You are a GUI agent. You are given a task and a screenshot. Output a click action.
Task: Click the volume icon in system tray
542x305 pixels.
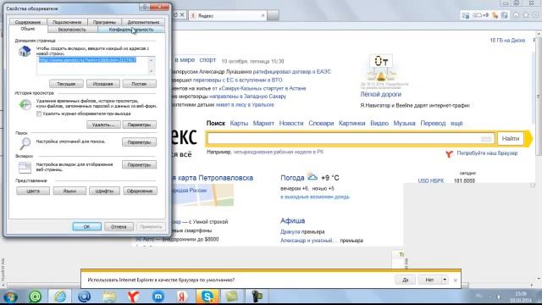pyautogui.click(x=499, y=297)
